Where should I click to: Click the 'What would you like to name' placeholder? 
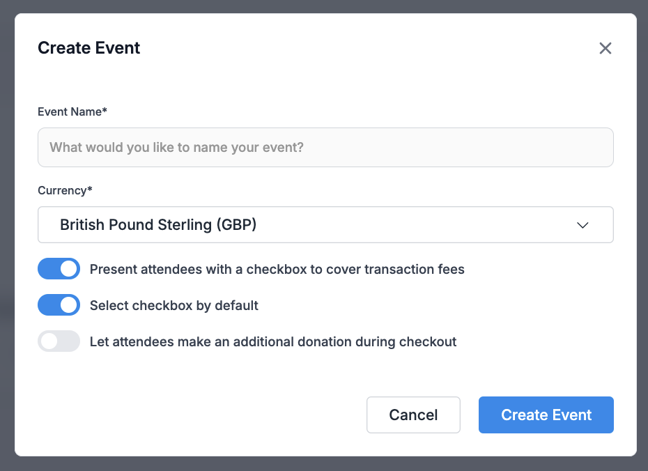point(176,148)
